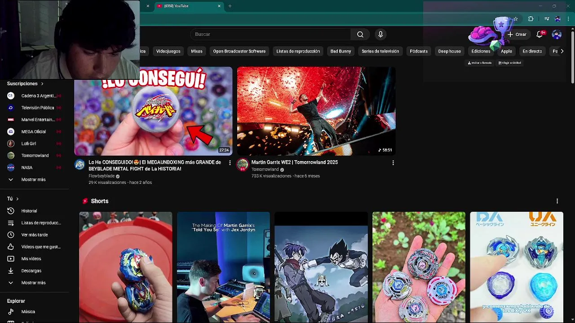The image size is (575, 323).
Task: Click Invitar a llamada button
Action: [480, 63]
